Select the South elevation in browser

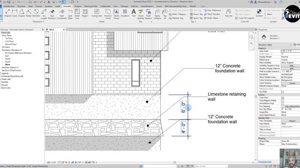pos(7,62)
